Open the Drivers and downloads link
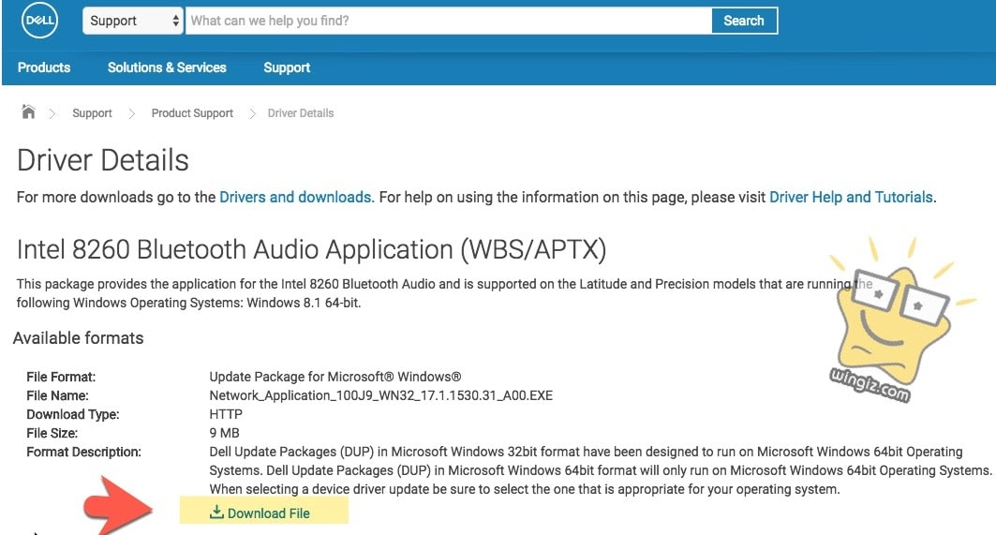Viewport: 996px width, 535px height. pyautogui.click(x=296, y=197)
